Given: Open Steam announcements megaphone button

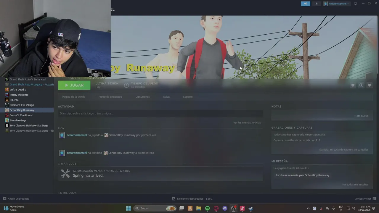Looking at the screenshot, I should (x=306, y=4).
